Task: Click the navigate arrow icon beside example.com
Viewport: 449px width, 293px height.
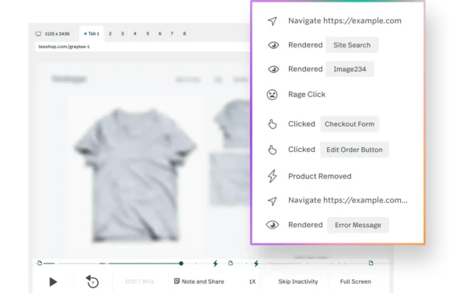Action: coord(273,21)
